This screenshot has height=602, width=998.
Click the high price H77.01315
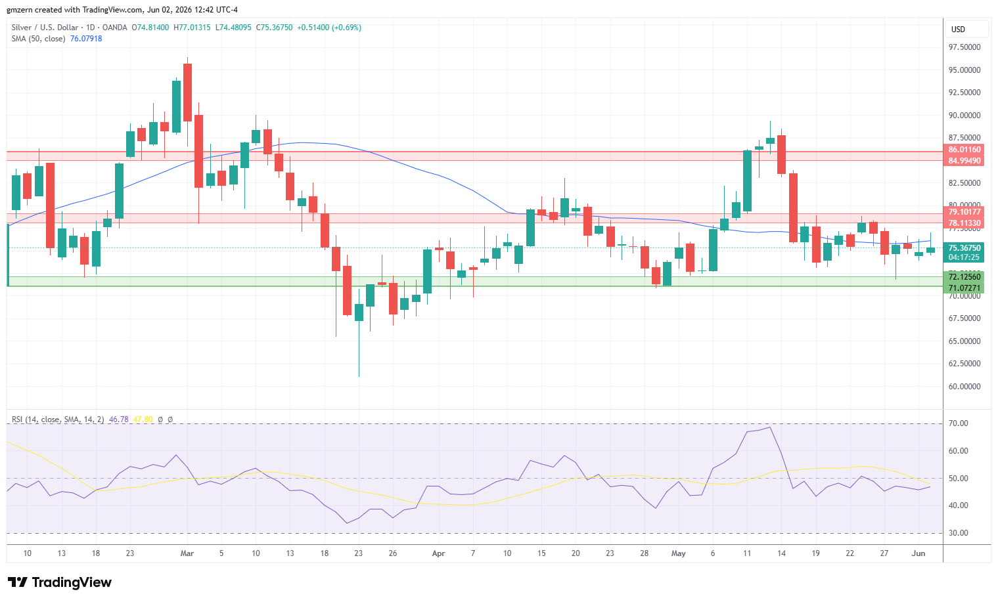pos(192,28)
